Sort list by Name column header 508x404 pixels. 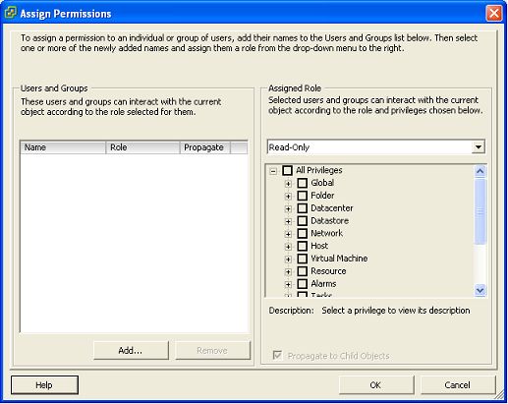63,147
